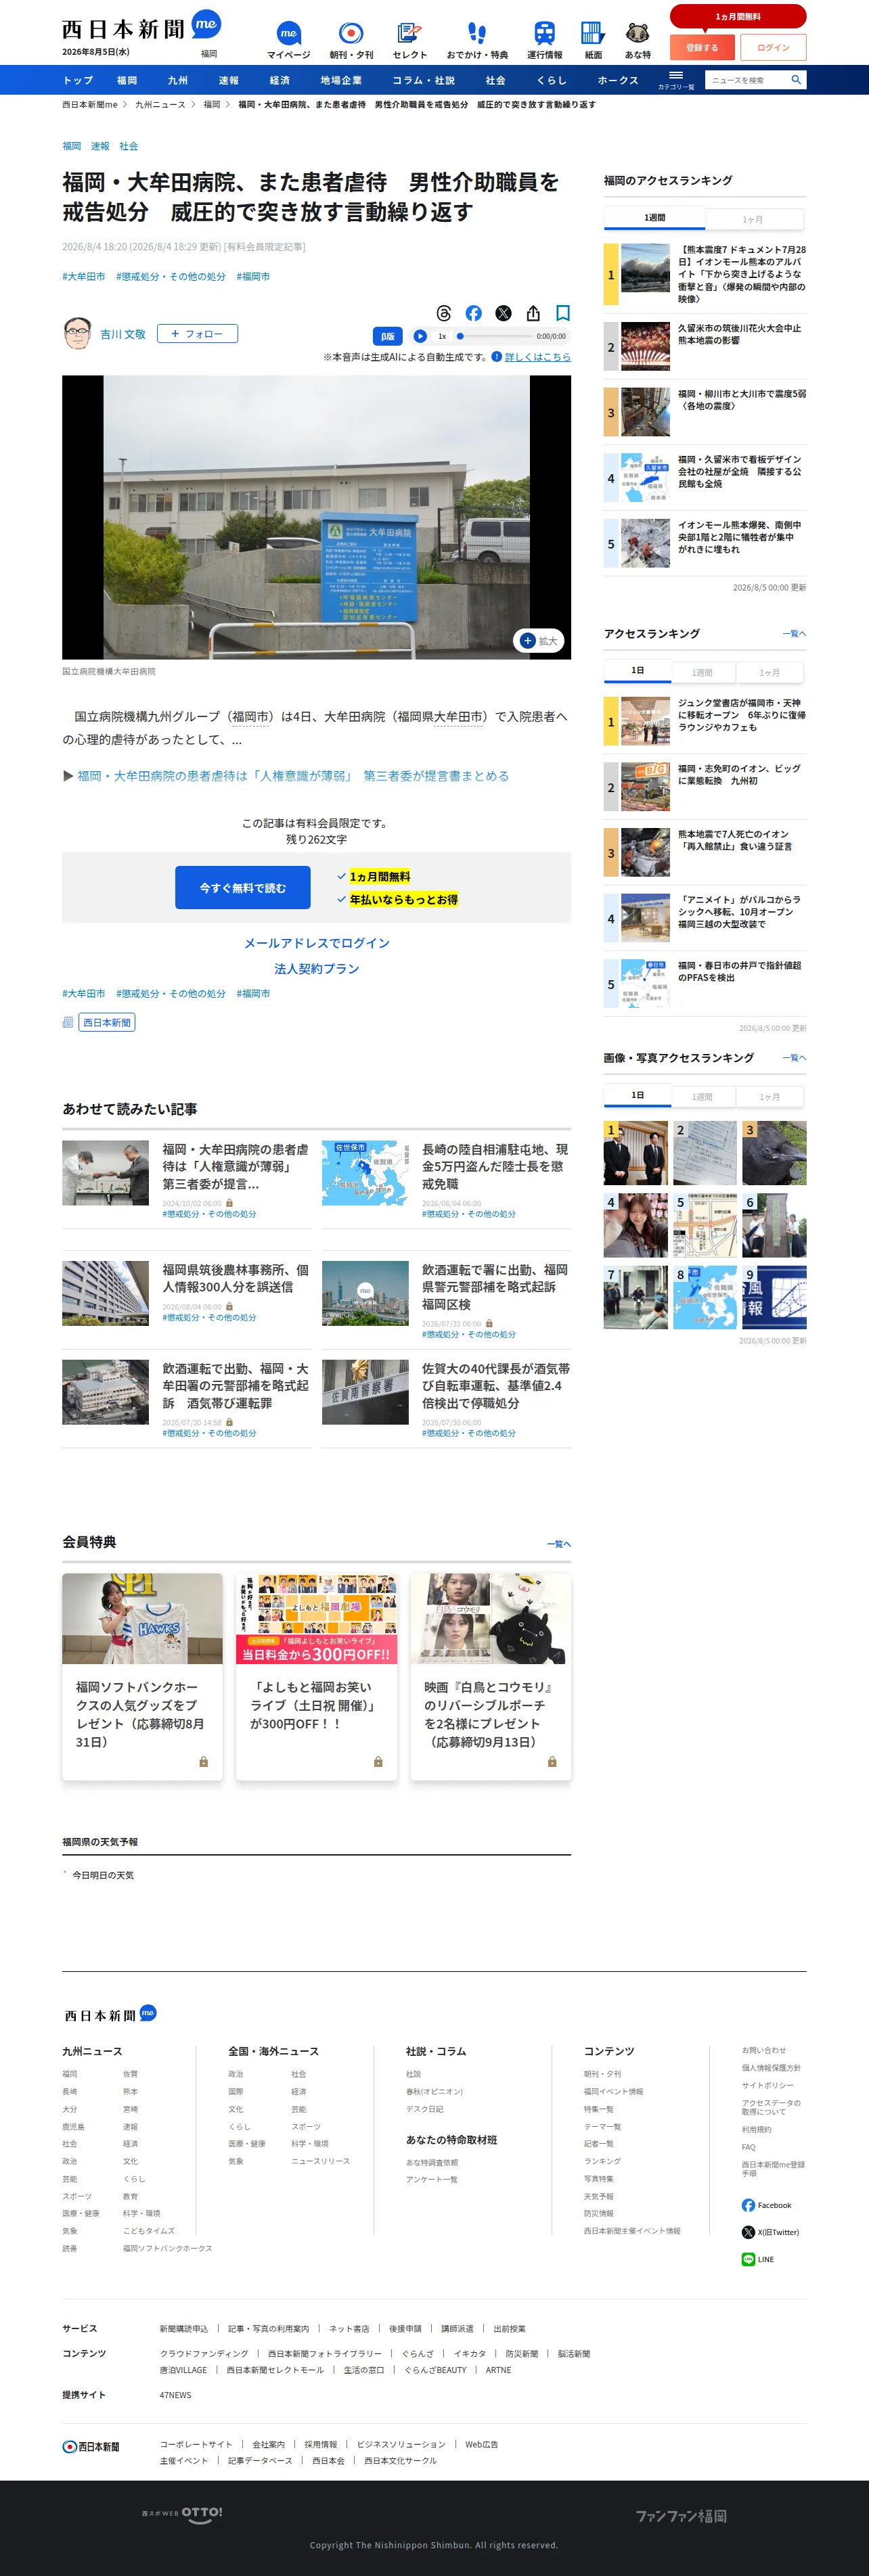Viewport: 869px width, 2576px height.
Task: Bookmark this article
Action: (563, 313)
